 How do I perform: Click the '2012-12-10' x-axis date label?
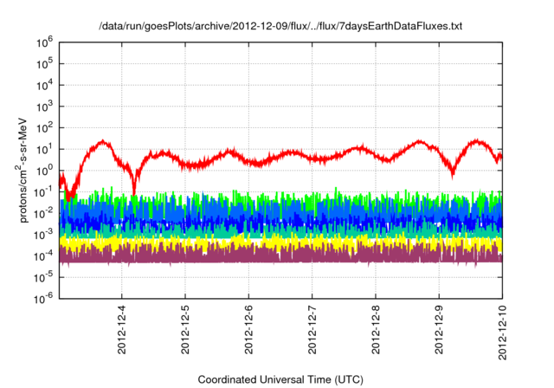pyautogui.click(x=502, y=333)
